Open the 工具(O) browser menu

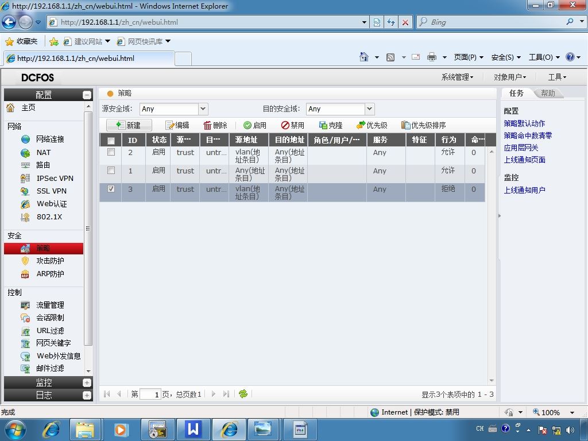[544, 57]
